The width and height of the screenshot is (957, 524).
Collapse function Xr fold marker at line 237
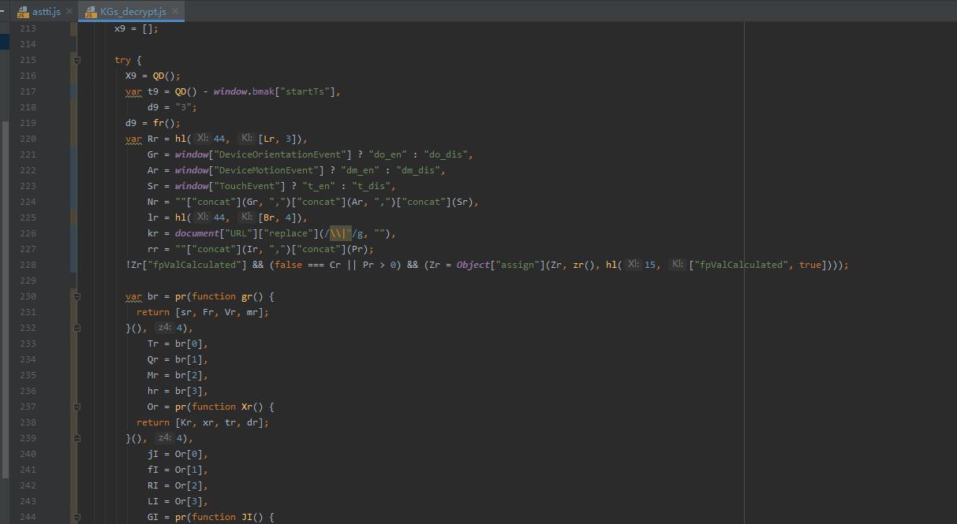pyautogui.click(x=77, y=407)
